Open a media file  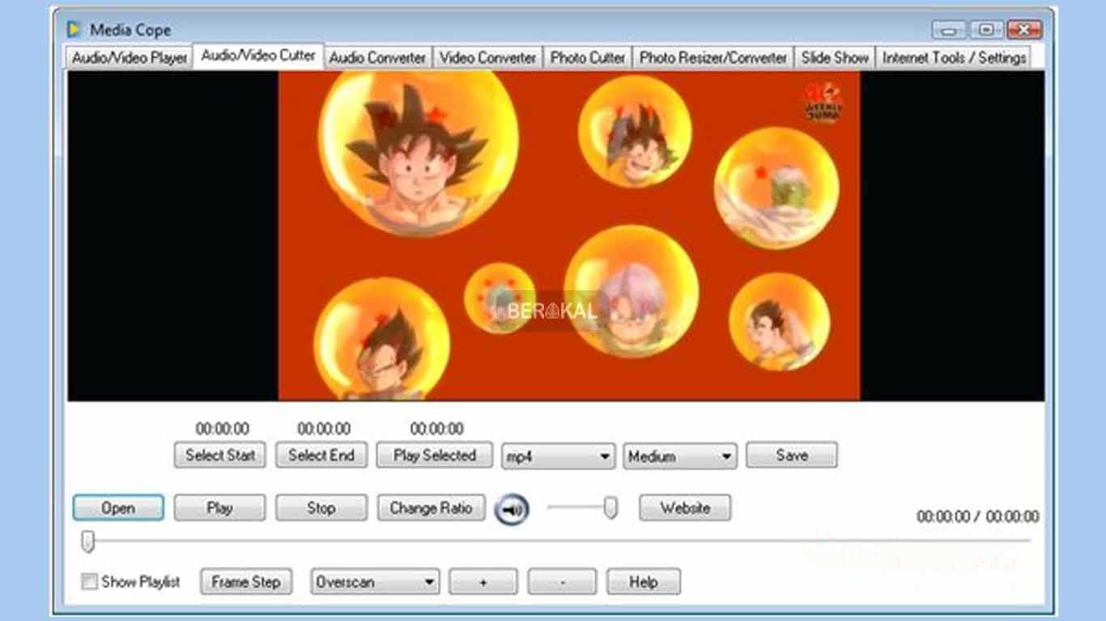pos(118,509)
